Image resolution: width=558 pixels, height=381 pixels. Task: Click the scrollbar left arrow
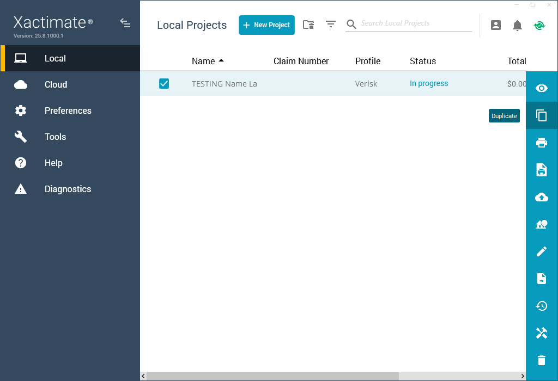(143, 376)
